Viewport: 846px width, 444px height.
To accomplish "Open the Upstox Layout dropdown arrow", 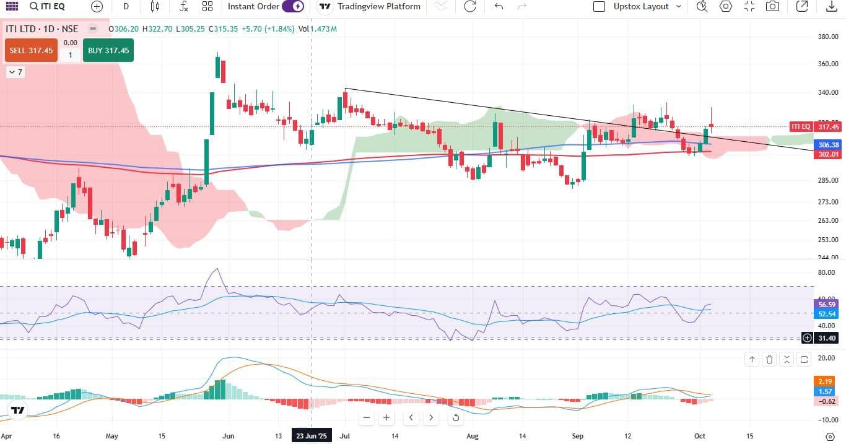I will pos(679,7).
